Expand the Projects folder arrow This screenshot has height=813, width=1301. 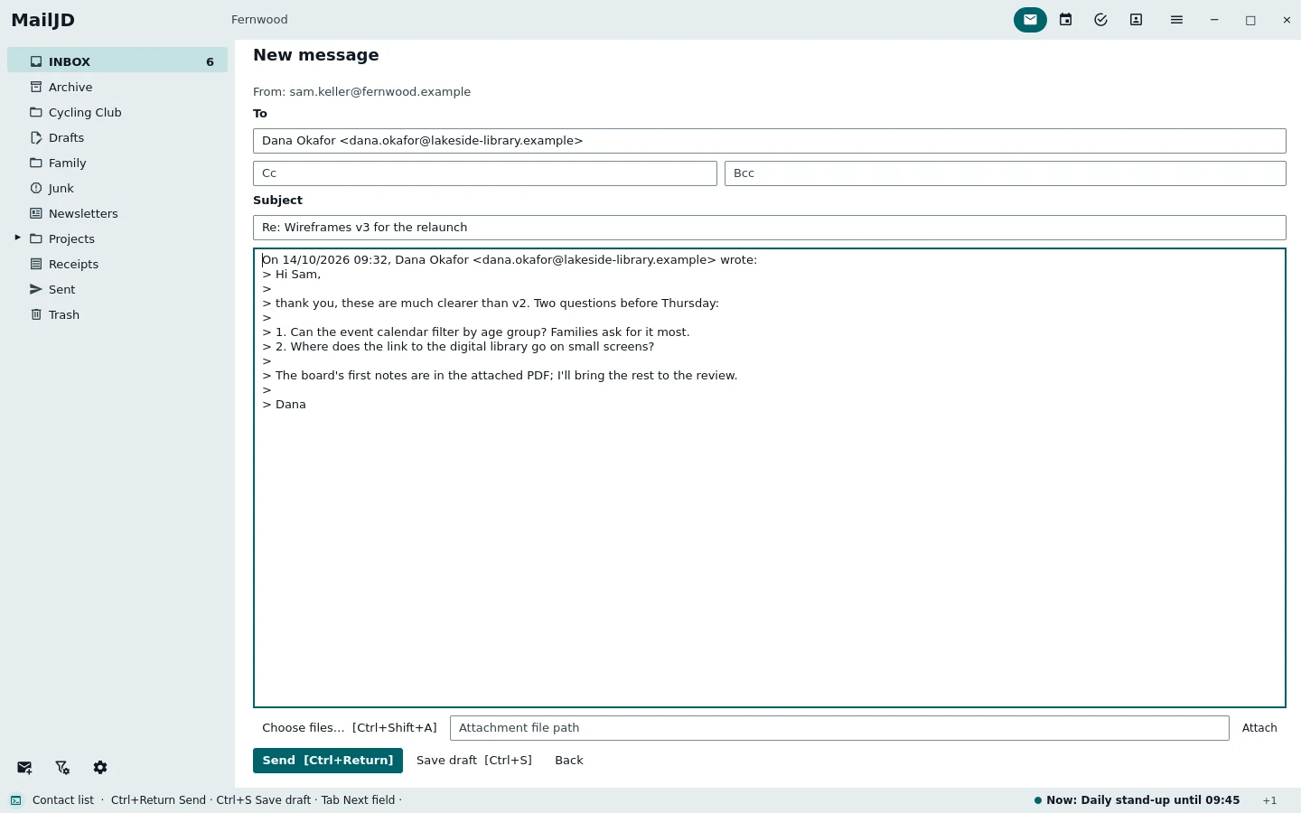[17, 238]
